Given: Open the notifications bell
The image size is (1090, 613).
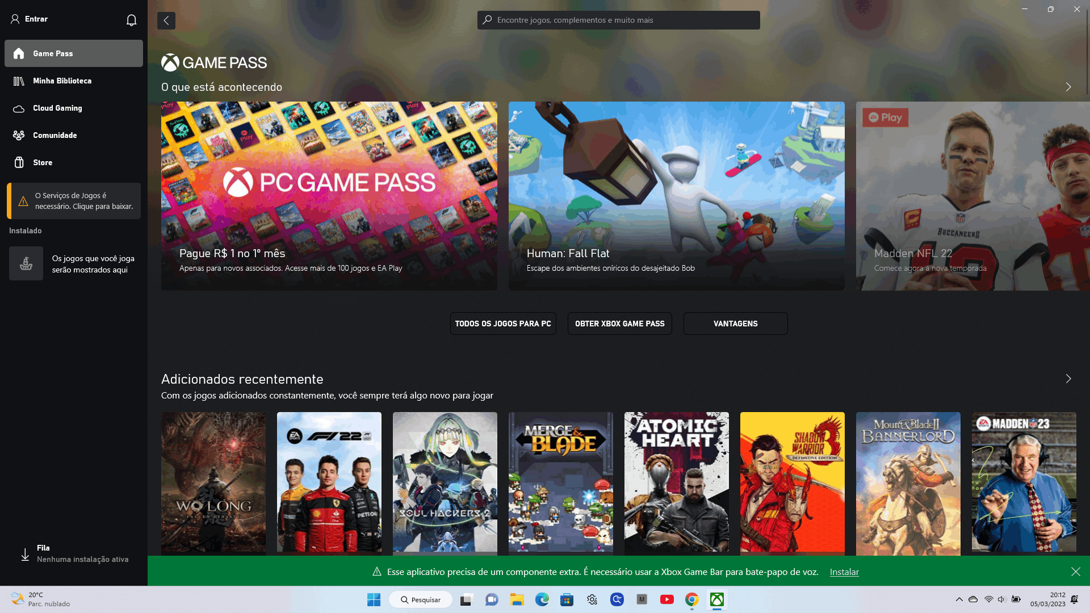Looking at the screenshot, I should pyautogui.click(x=131, y=20).
